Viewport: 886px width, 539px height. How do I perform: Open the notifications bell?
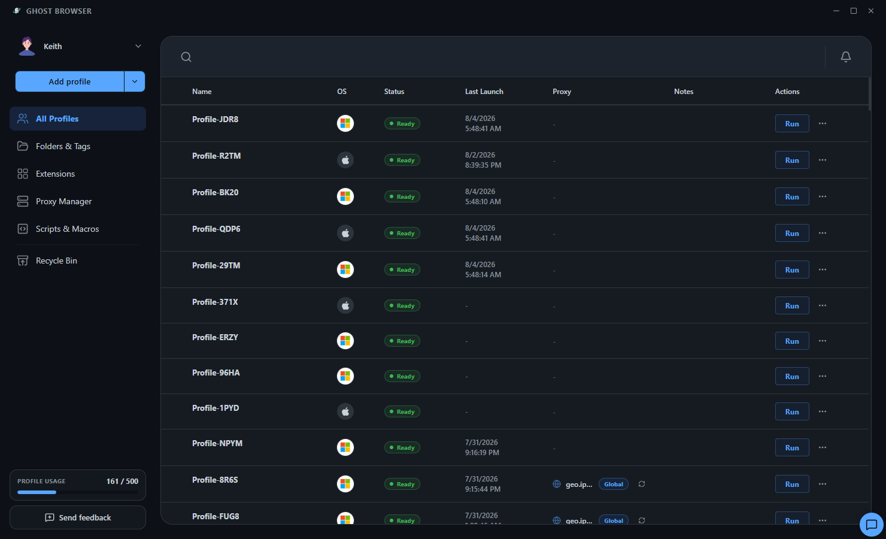(846, 56)
